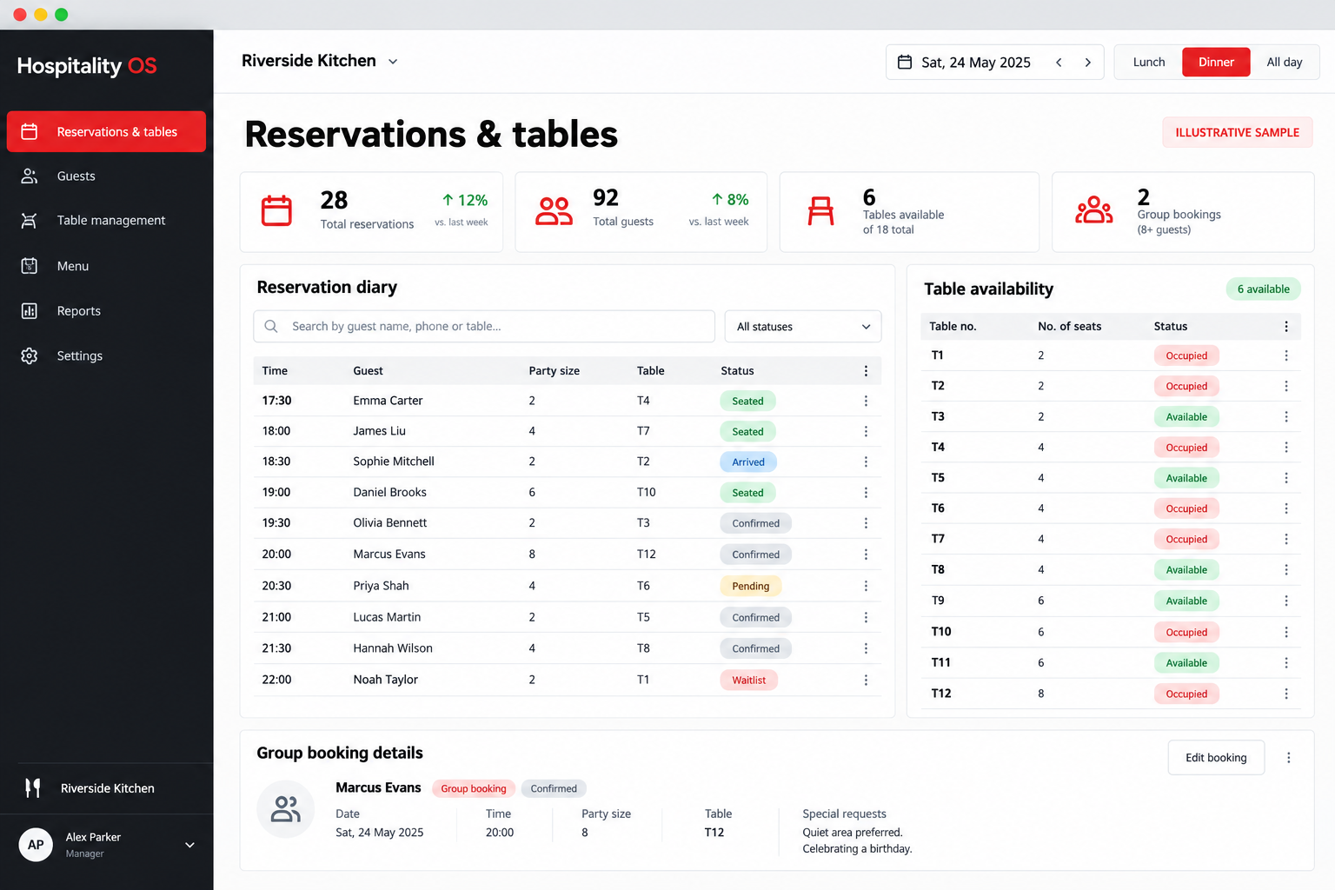Open options for Noah Taylor reservation
The height and width of the screenshot is (890, 1335).
tap(866, 680)
